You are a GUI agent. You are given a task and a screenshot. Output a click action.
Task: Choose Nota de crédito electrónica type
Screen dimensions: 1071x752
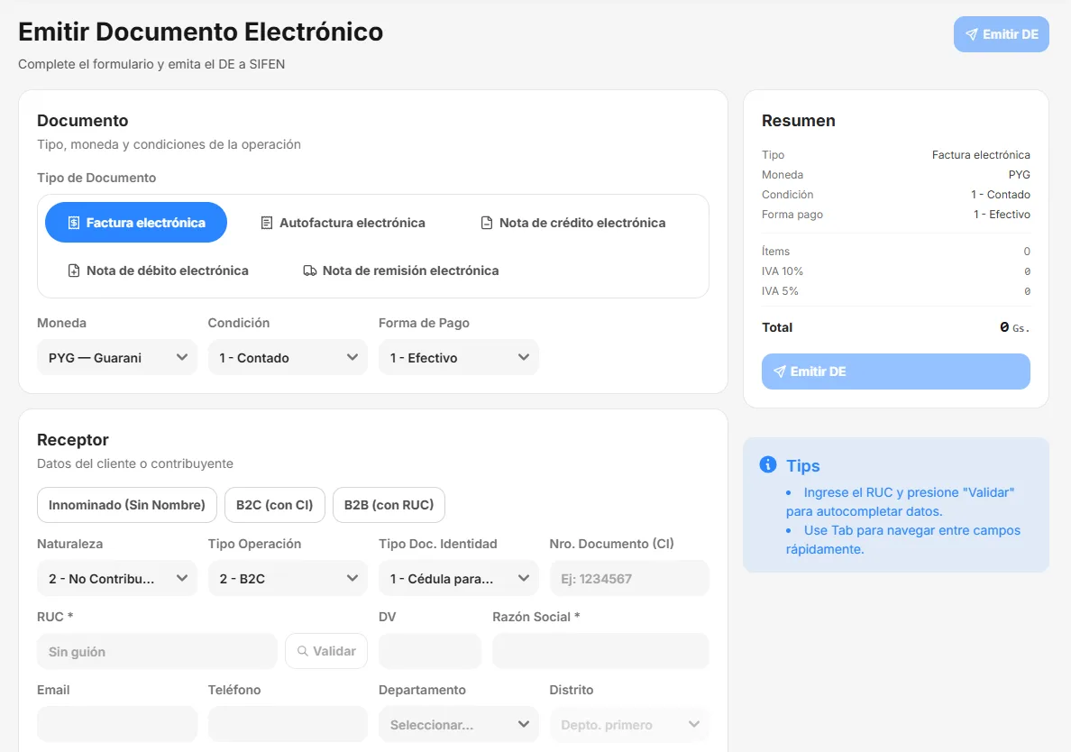pos(572,222)
